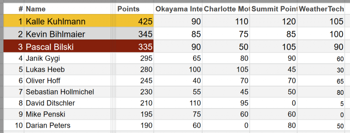Select the Darian Peters name cell
350x133 pixels.
(67, 125)
